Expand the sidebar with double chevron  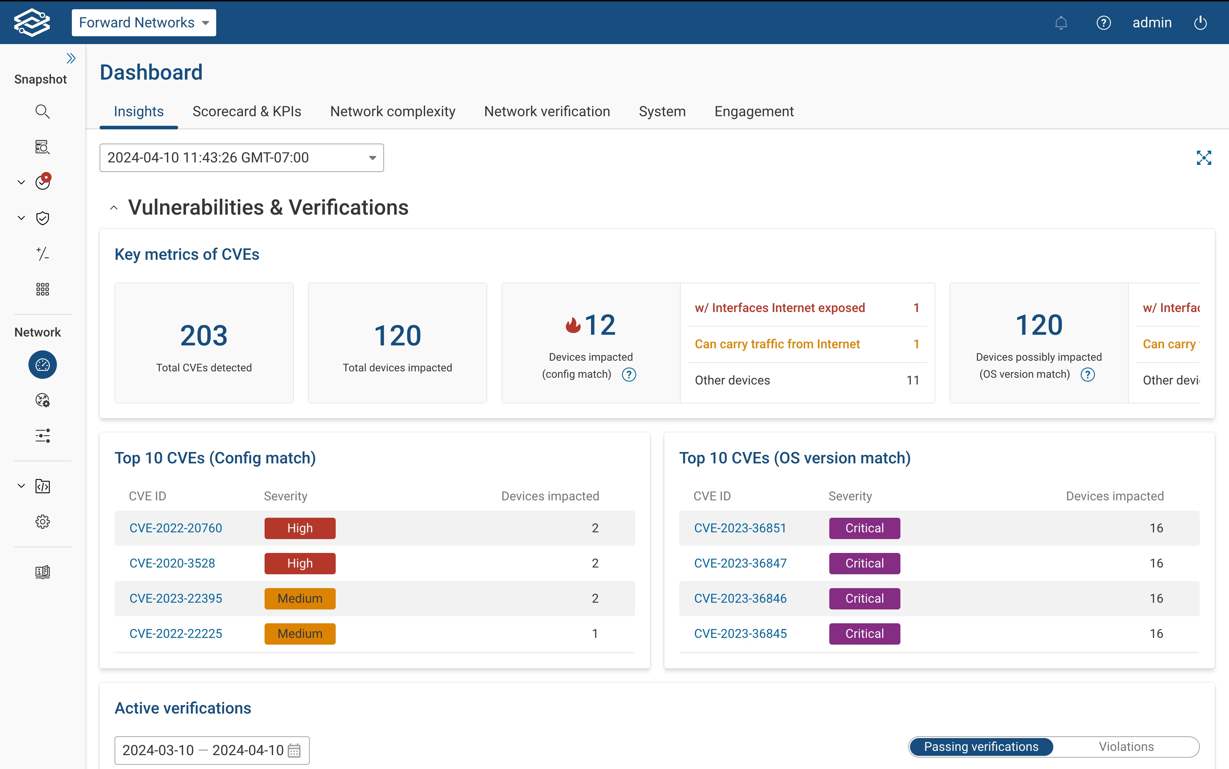coord(71,59)
